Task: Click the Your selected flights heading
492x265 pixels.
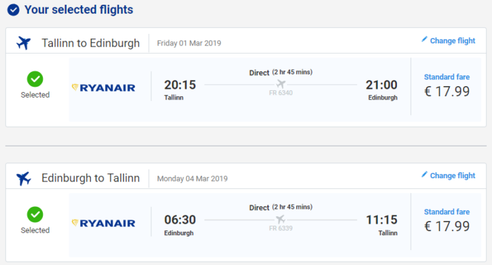Action: [79, 9]
